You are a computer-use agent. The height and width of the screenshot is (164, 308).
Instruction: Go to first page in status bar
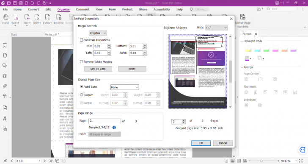5,161
